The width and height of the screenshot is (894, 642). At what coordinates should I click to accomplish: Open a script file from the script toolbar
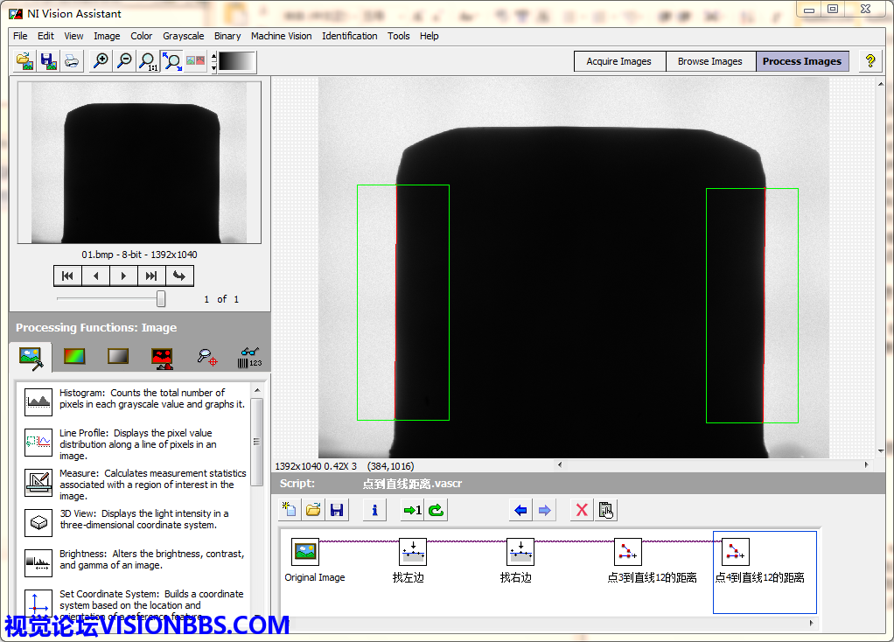(x=313, y=510)
